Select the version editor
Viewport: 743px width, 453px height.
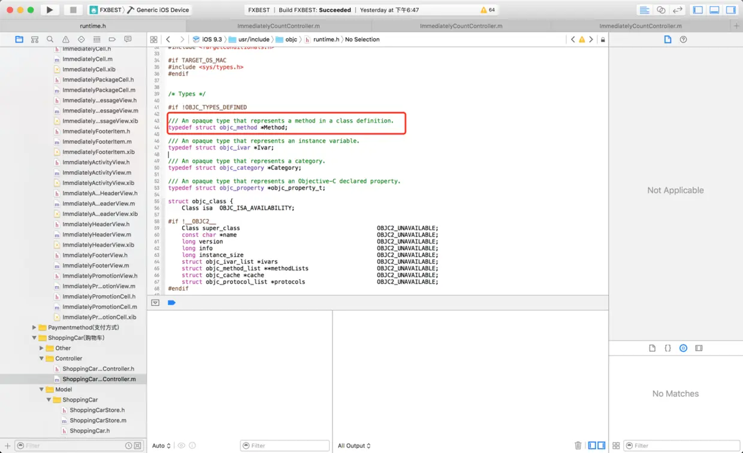coord(678,10)
